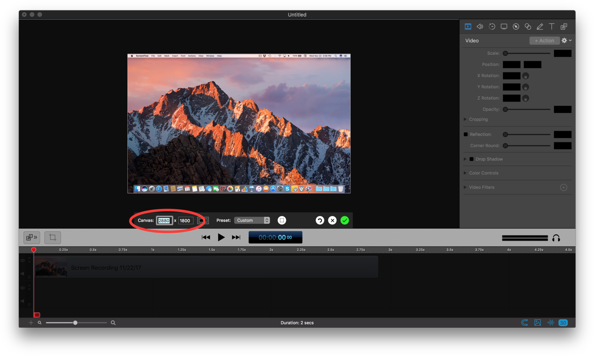Click the timeline zoom slider handle
This screenshot has height=356, width=594.
pyautogui.click(x=75, y=323)
